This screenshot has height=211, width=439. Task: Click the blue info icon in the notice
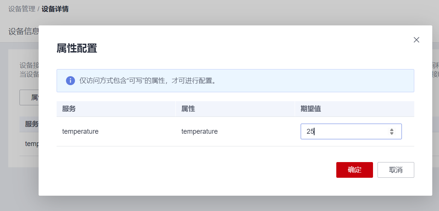[70, 81]
